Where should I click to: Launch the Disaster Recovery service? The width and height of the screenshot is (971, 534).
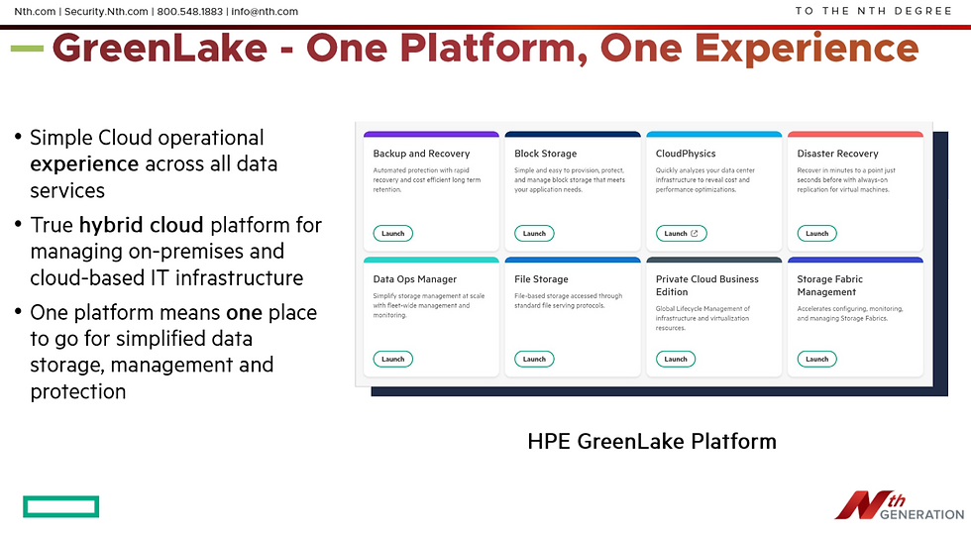pos(816,234)
